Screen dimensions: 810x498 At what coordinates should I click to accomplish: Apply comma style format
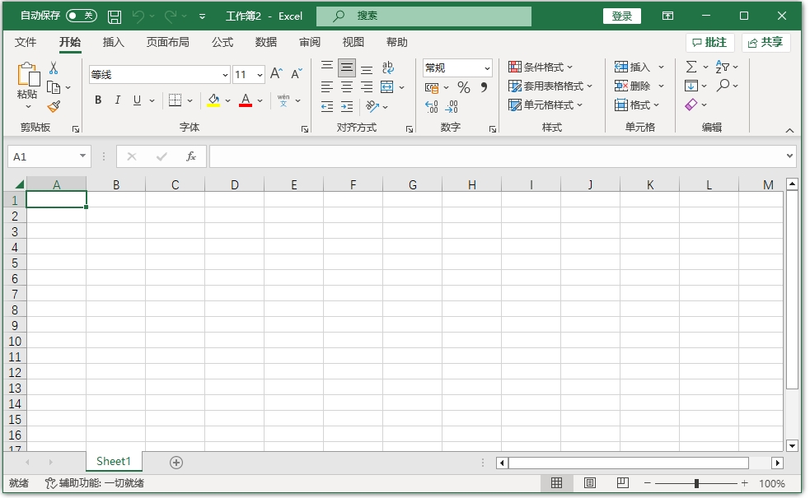tap(484, 87)
